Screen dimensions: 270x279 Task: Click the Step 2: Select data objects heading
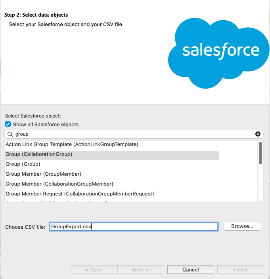point(36,15)
